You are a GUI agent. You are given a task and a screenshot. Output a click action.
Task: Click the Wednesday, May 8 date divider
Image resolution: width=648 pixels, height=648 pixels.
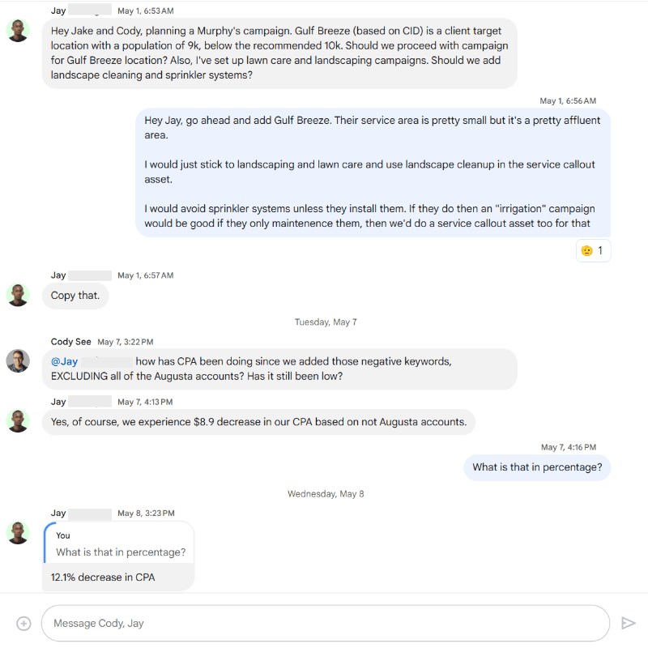click(326, 493)
